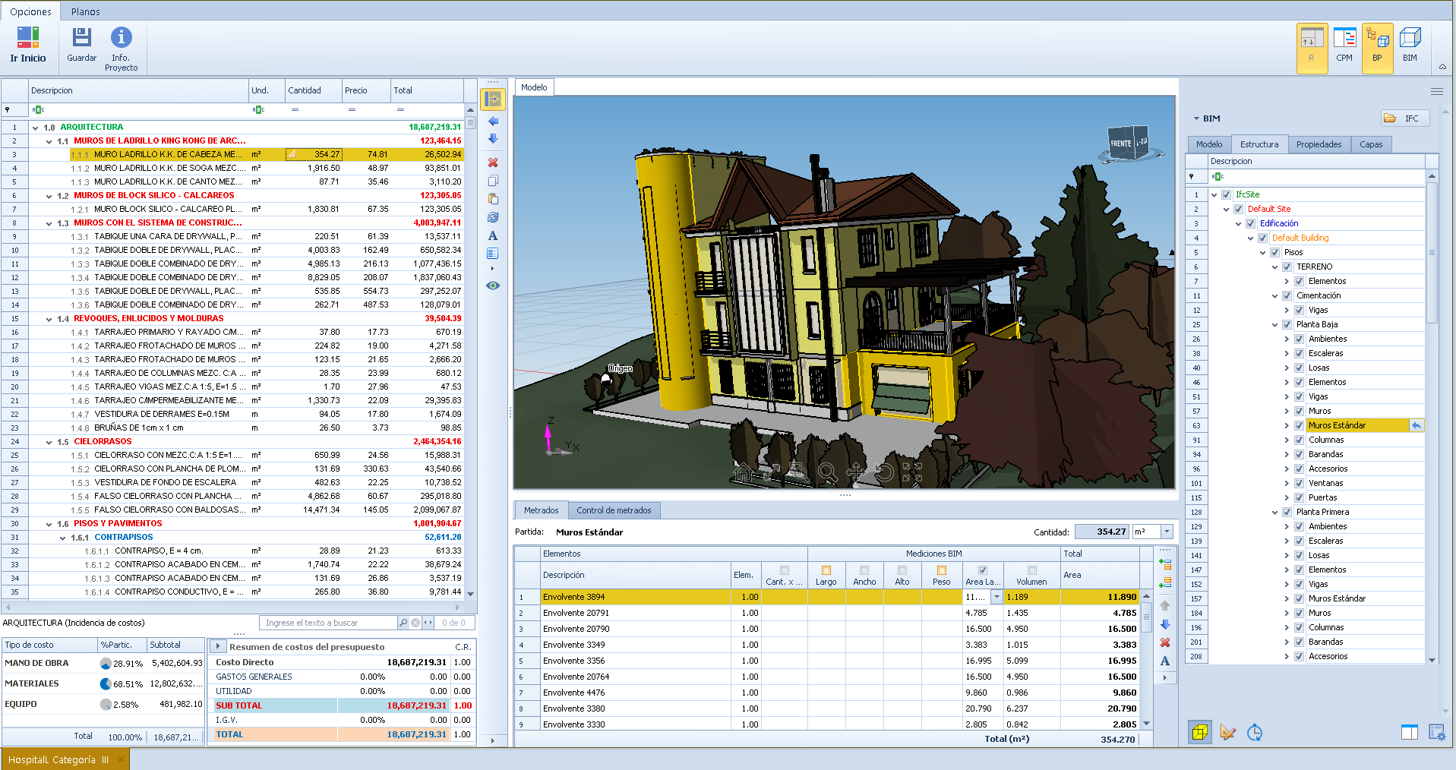
Task: Uncheck the Ventanas checkbox in the structure tree
Action: [1299, 483]
